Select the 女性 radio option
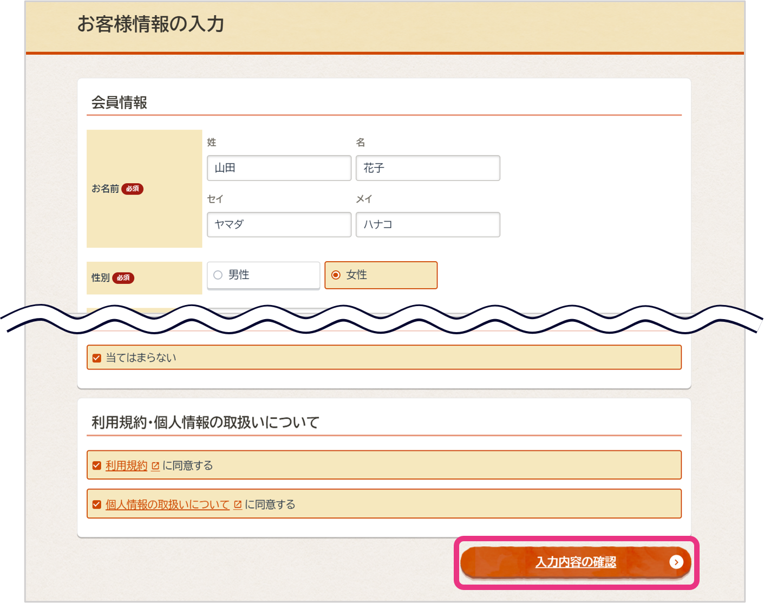Screen dimensions: 764x603 pyautogui.click(x=336, y=275)
